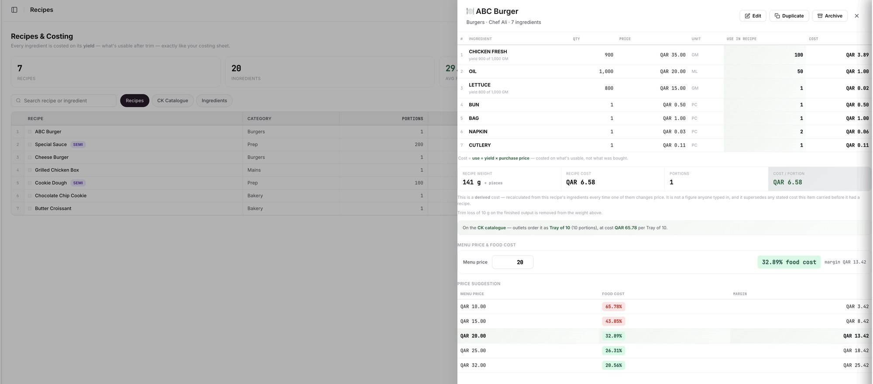873x384 pixels.
Task: Select the Recipes tab pill
Action: 134,100
